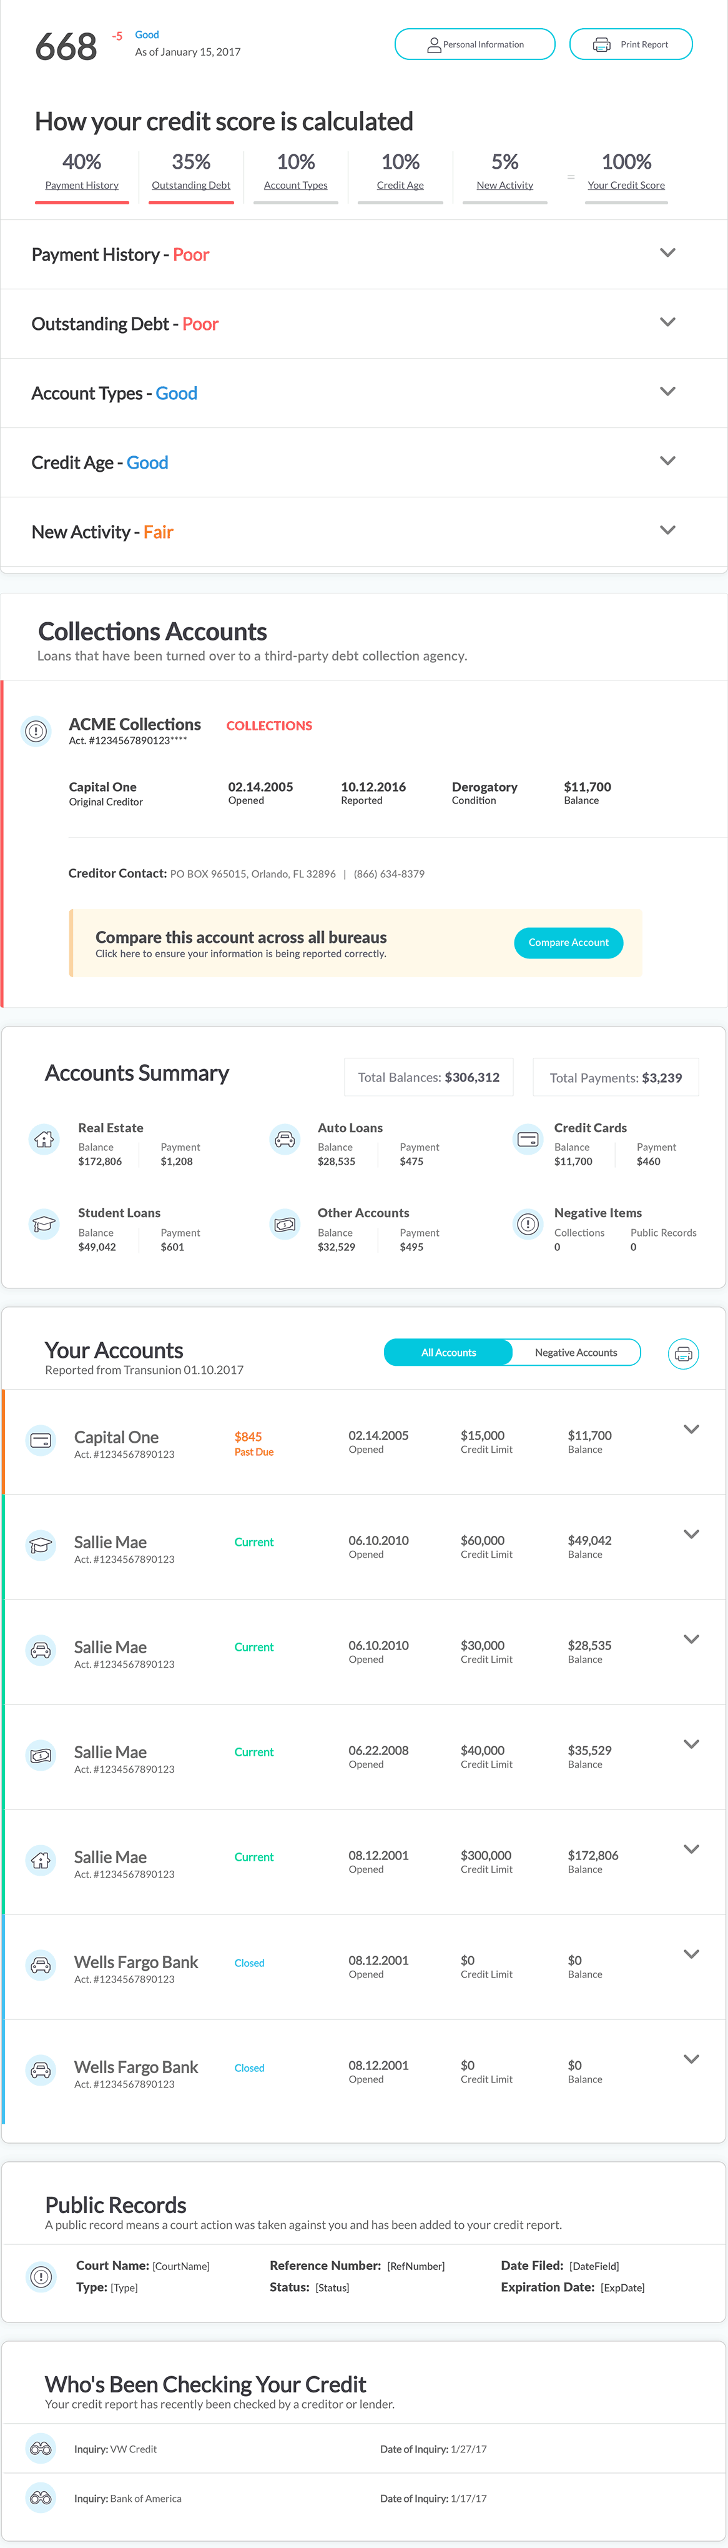The width and height of the screenshot is (728, 2548).
Task: Click the Real Estate house icon
Action: (44, 1140)
